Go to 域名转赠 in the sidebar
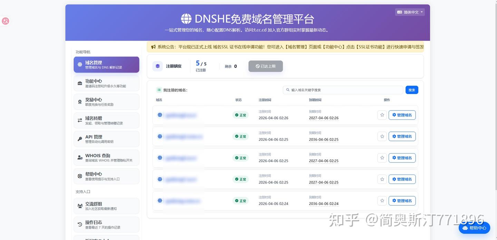 [106, 121]
